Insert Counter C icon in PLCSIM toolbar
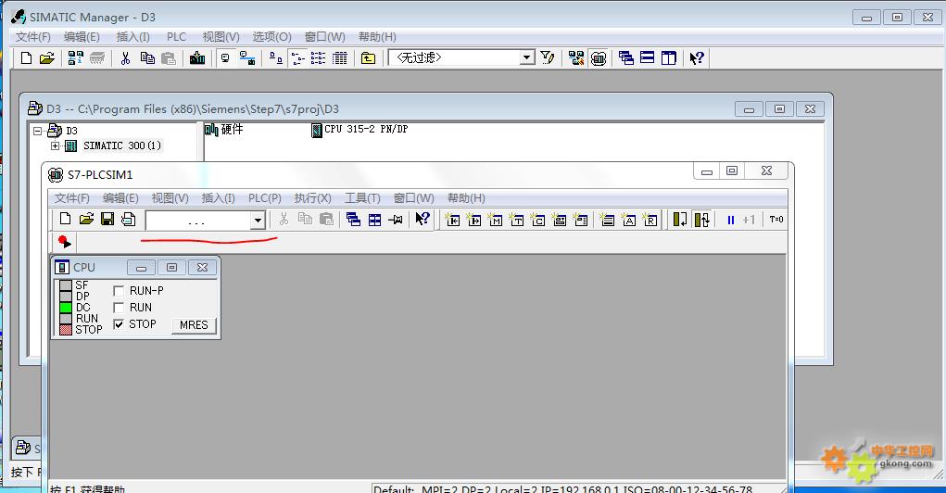 (x=538, y=220)
